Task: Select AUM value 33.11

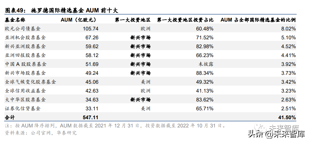Action: click(x=92, y=109)
